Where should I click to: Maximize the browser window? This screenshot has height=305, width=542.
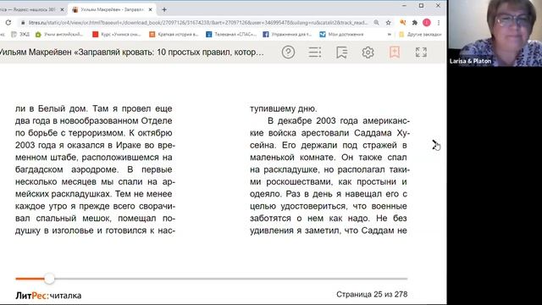click(x=421, y=6)
